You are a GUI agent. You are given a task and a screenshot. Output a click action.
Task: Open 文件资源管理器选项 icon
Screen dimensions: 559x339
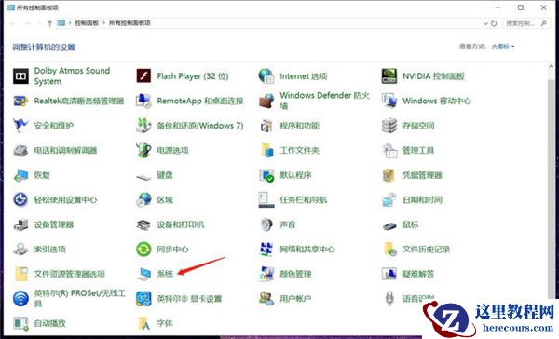pyautogui.click(x=21, y=274)
